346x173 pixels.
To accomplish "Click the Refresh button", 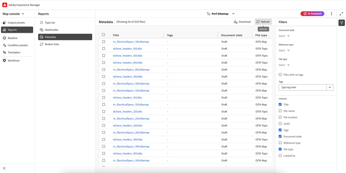I will 263,22.
